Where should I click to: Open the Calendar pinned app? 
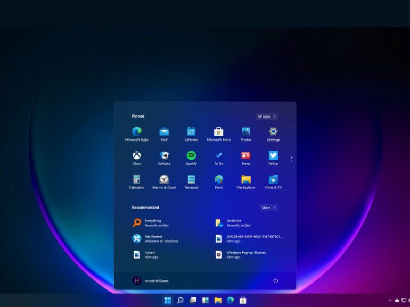click(191, 134)
